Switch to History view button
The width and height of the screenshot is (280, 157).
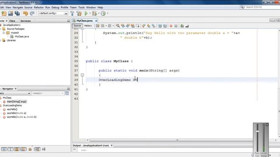88,26
